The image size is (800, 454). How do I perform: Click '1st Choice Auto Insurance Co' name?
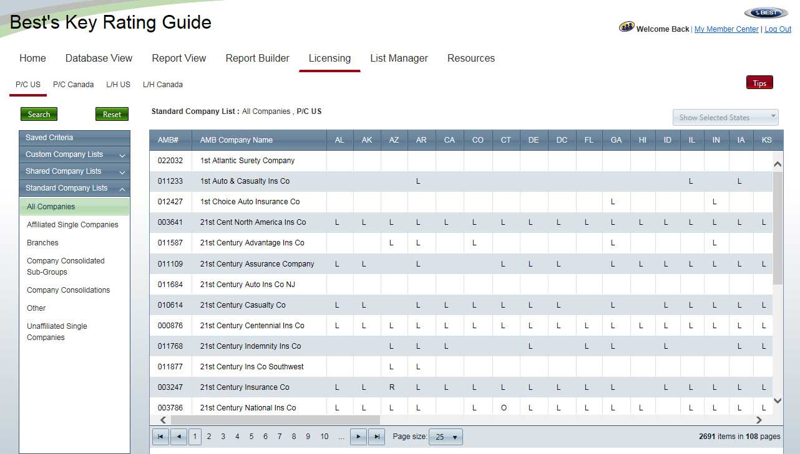(250, 202)
